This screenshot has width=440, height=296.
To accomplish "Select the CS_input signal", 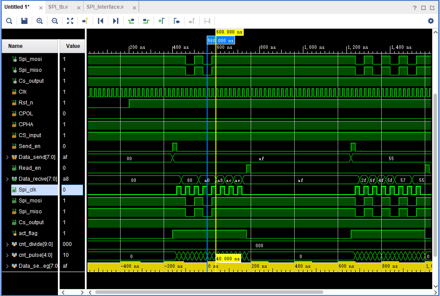I will [x=30, y=135].
